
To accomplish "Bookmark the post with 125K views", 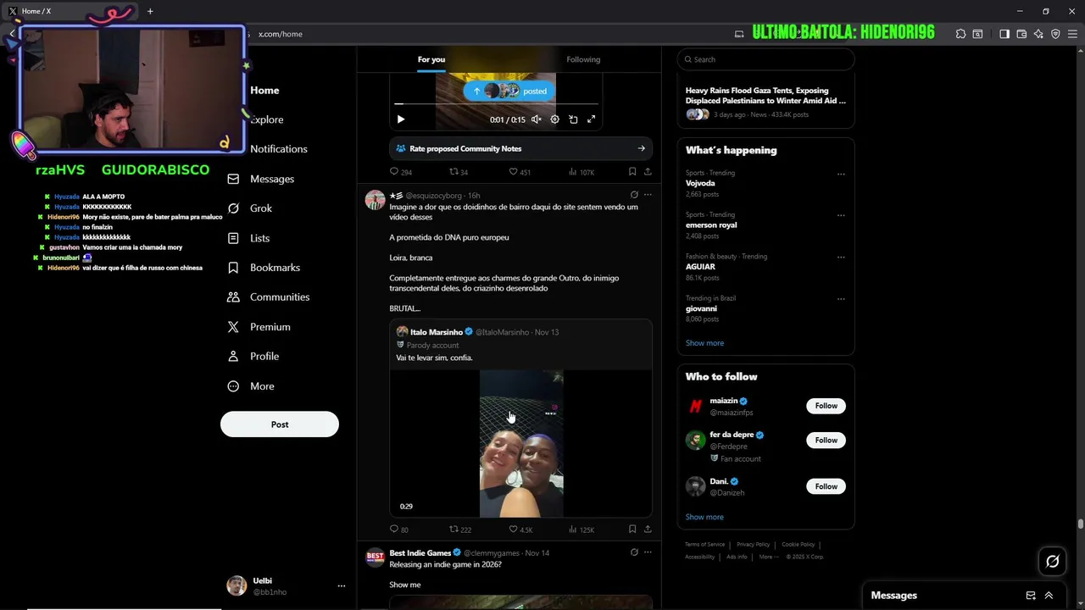I will (632, 530).
